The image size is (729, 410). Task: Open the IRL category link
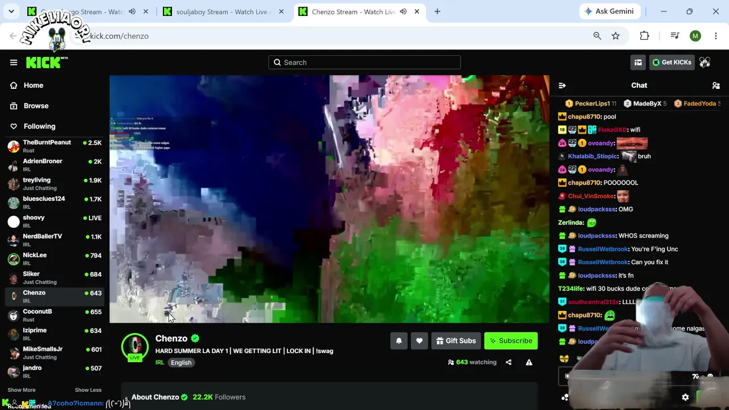[160, 363]
